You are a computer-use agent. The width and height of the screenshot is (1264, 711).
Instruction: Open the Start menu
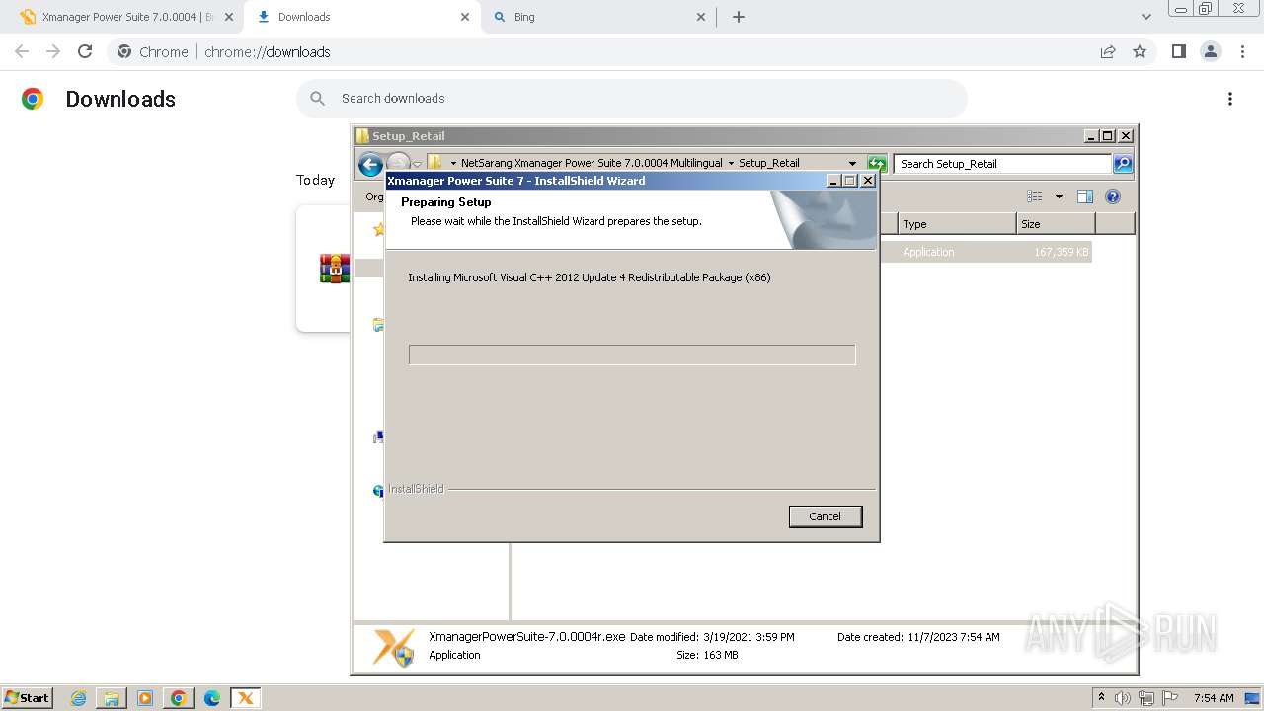coord(27,698)
